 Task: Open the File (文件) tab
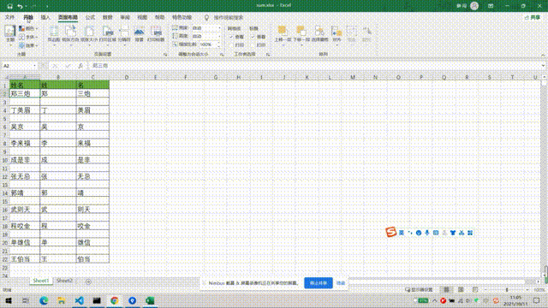[9, 17]
